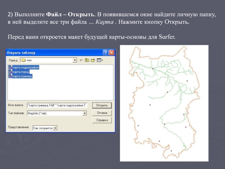The width and height of the screenshot is (225, 169).
Task: Click the Back arrow in dialog toolbar
Action: click(81, 60)
